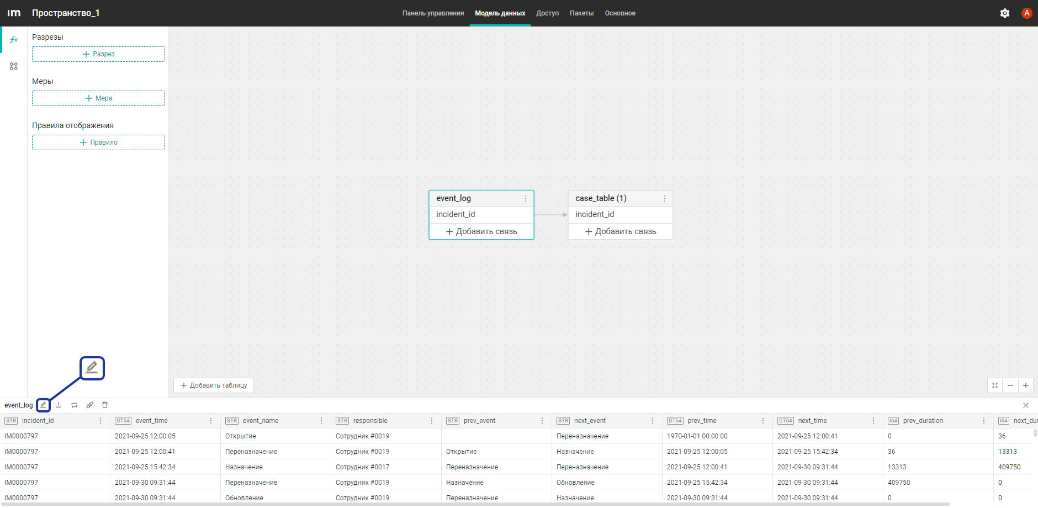The image size is (1038, 508).
Task: Open next_event column options menu
Action: coord(653,421)
